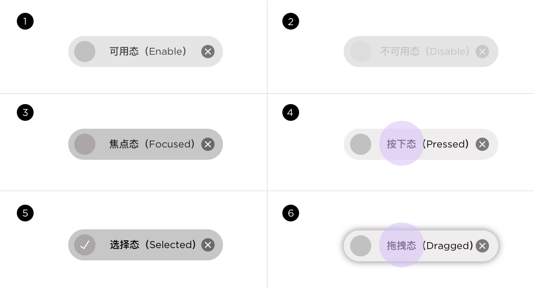Click the X icon on the Focused chip
The image size is (534, 289).
(208, 144)
